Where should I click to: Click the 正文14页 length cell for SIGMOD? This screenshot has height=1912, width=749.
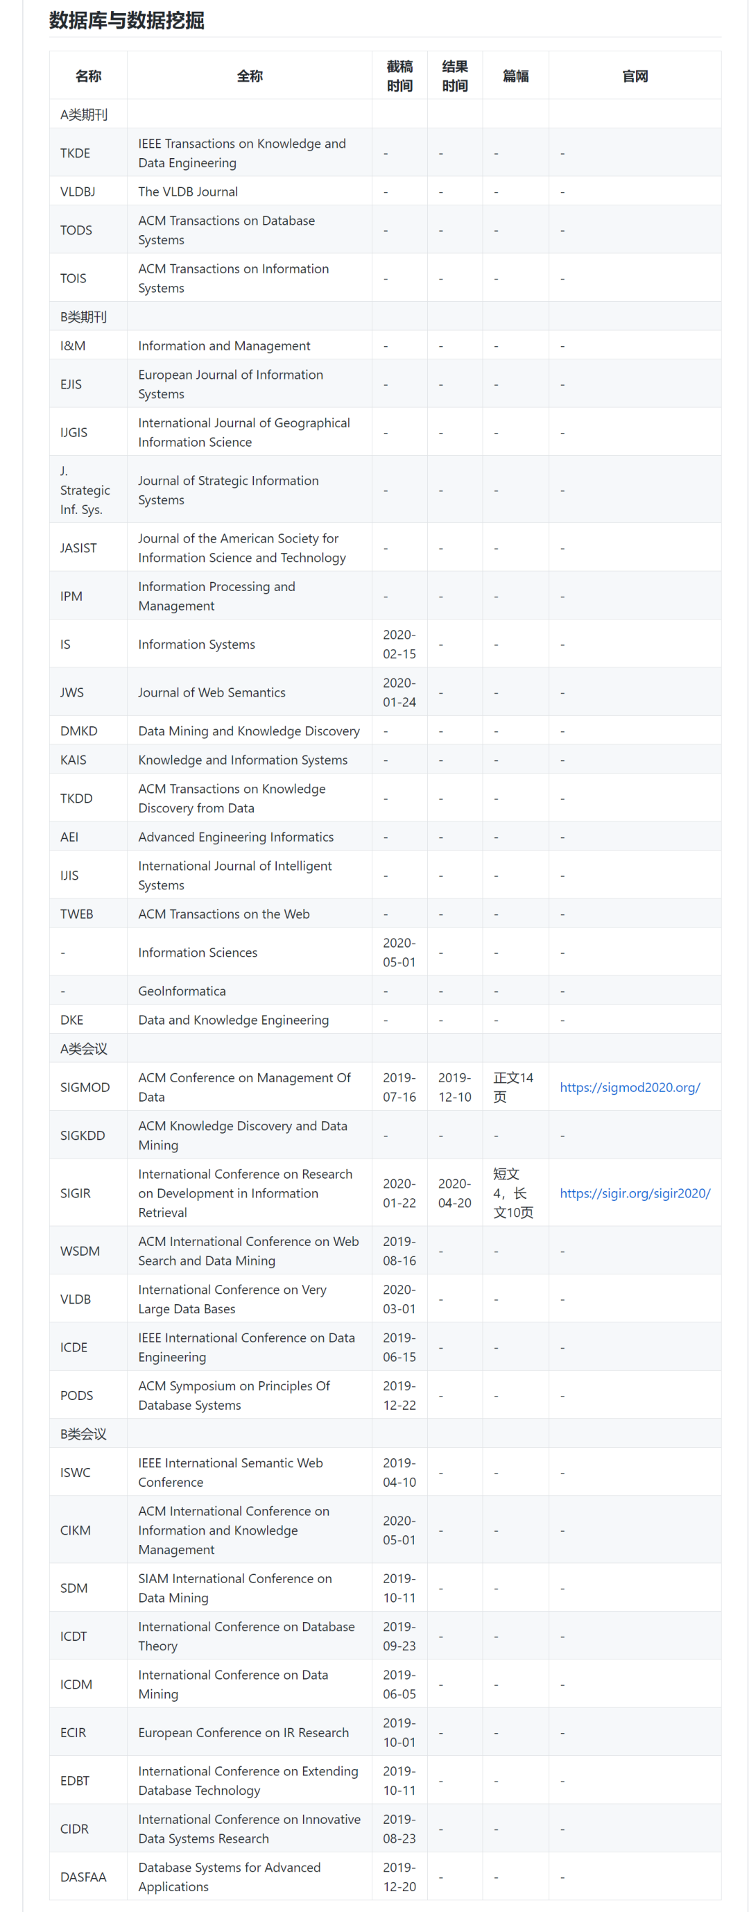coord(513,1086)
